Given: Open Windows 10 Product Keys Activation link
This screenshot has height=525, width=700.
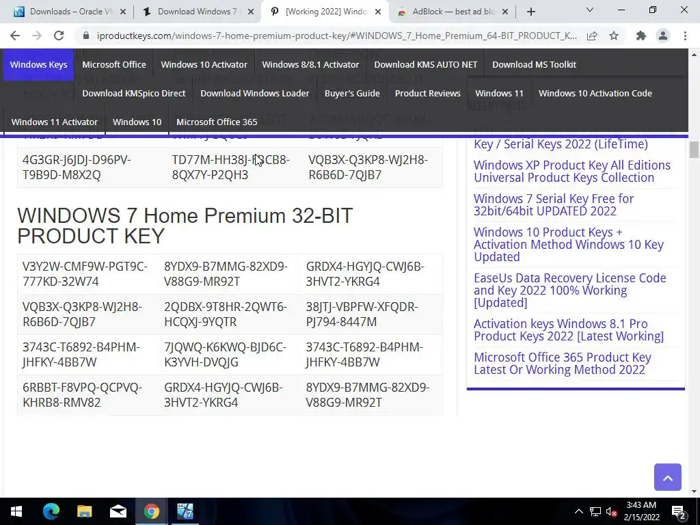Looking at the screenshot, I should point(569,245).
